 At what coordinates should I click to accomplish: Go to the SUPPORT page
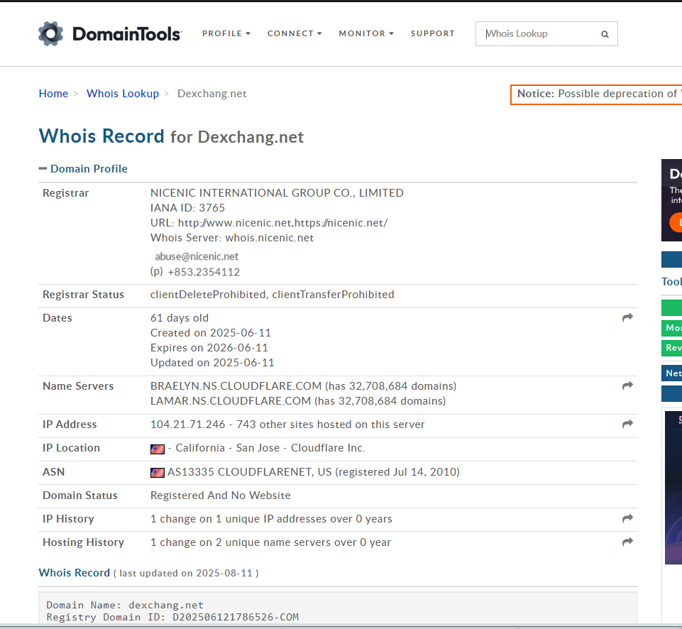tap(433, 33)
